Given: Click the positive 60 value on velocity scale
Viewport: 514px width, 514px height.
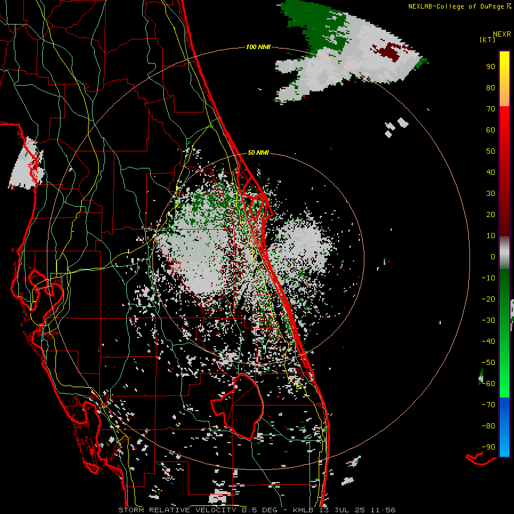Looking at the screenshot, I should 491,130.
